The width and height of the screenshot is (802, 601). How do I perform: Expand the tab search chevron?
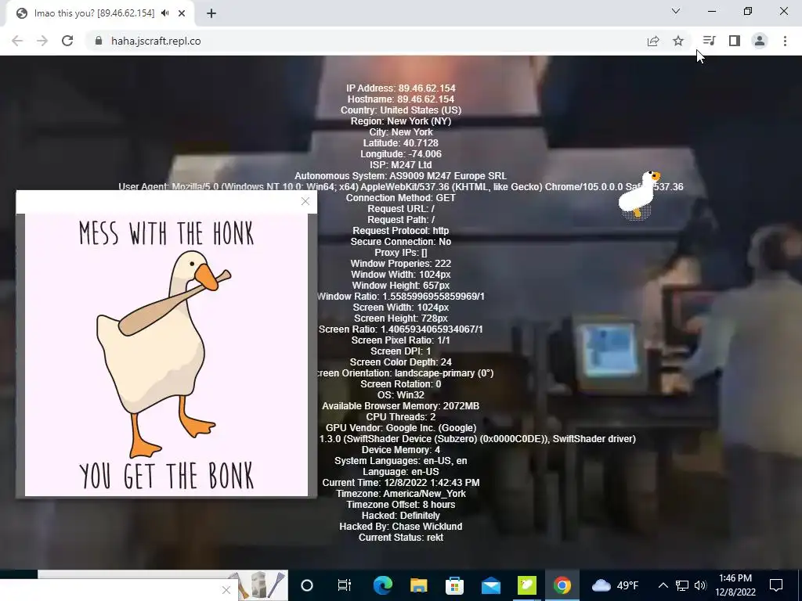click(x=676, y=11)
